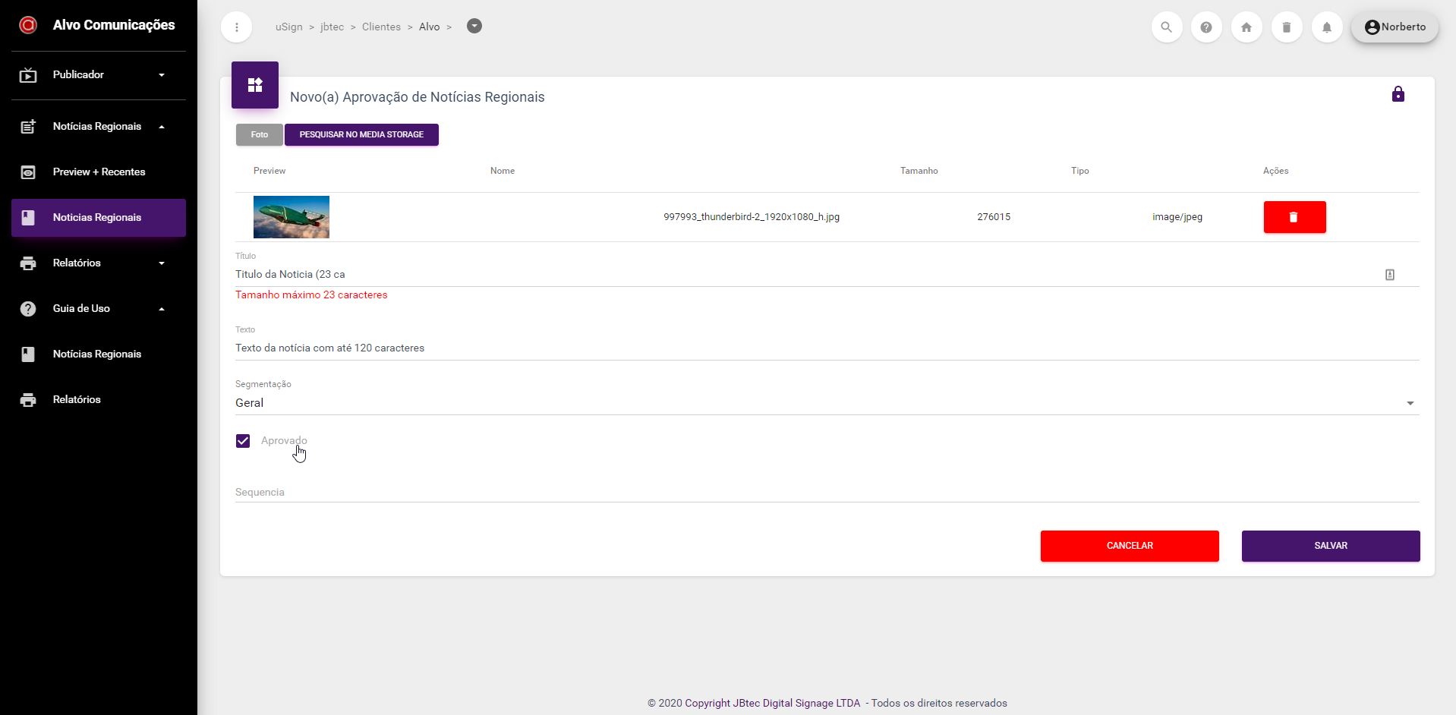1456x715 pixels.
Task: Open the help question-mark icon in the header
Action: point(1206,27)
